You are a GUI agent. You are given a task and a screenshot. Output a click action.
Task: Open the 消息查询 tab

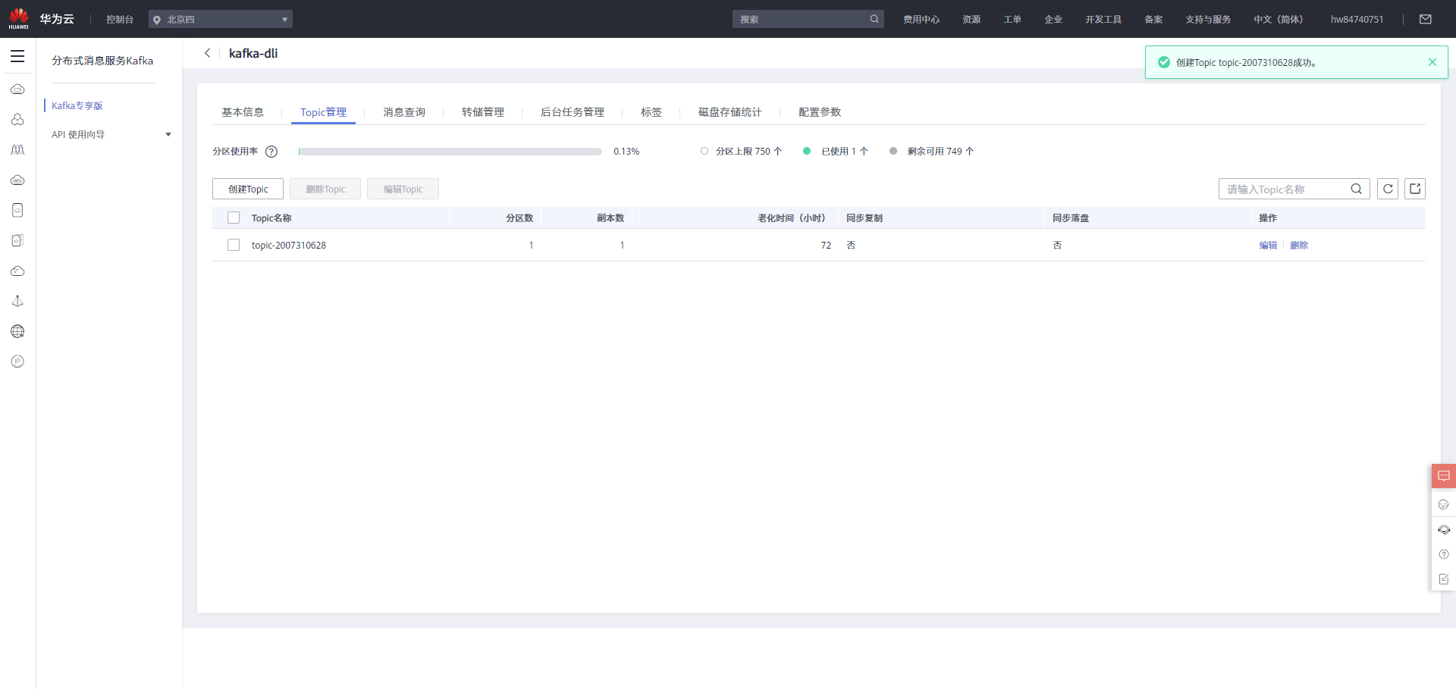pyautogui.click(x=404, y=112)
